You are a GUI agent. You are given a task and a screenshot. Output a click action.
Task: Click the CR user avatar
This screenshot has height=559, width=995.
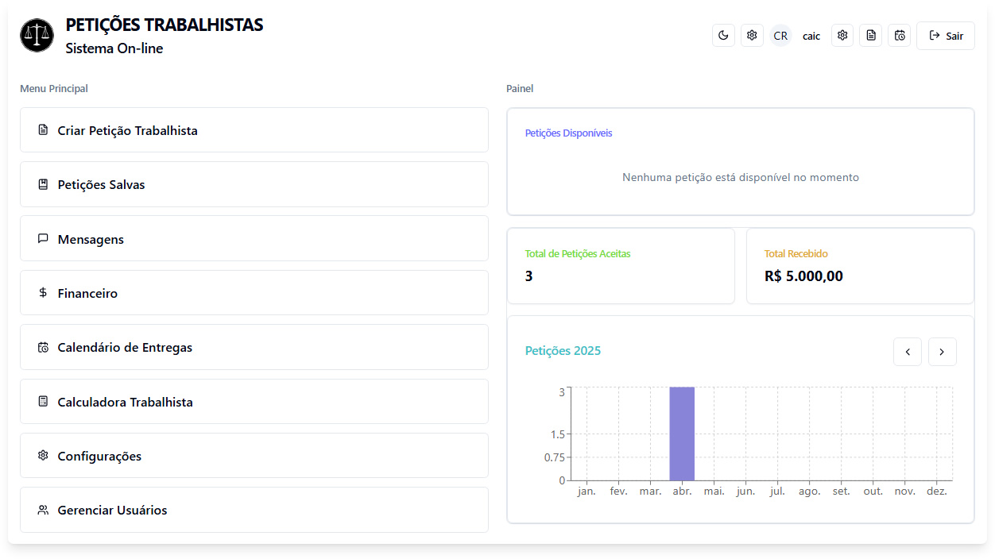(780, 36)
